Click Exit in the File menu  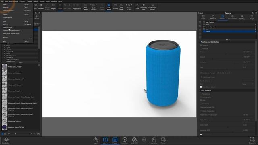[17, 42]
